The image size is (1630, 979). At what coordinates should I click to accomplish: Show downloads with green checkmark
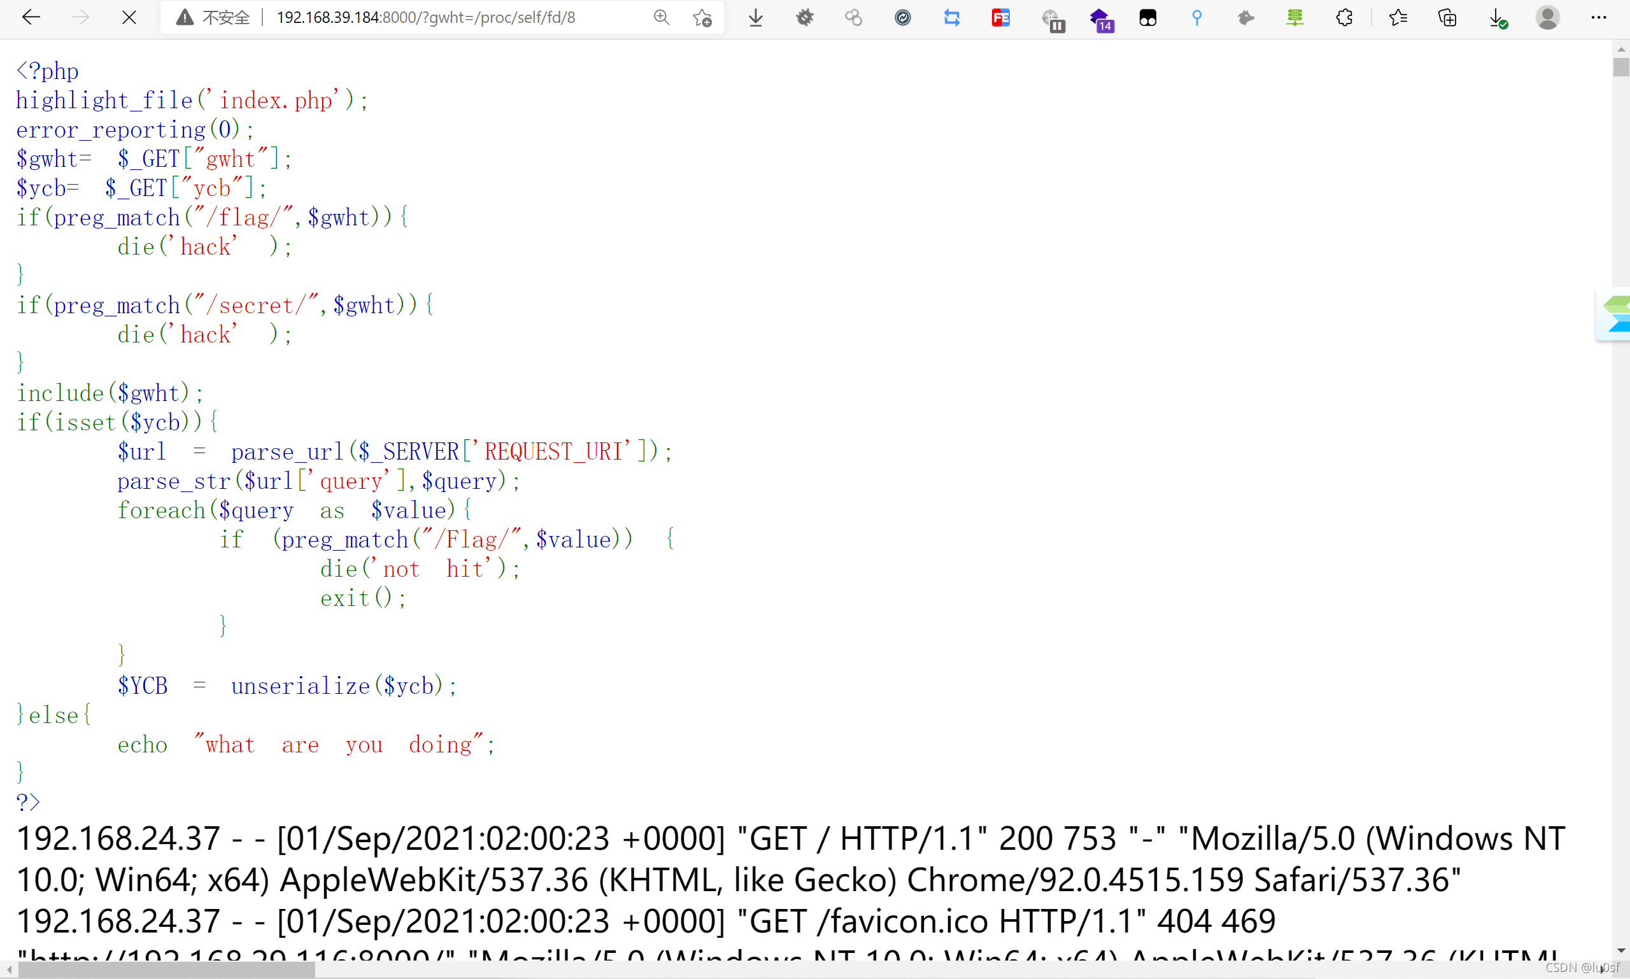click(1498, 18)
